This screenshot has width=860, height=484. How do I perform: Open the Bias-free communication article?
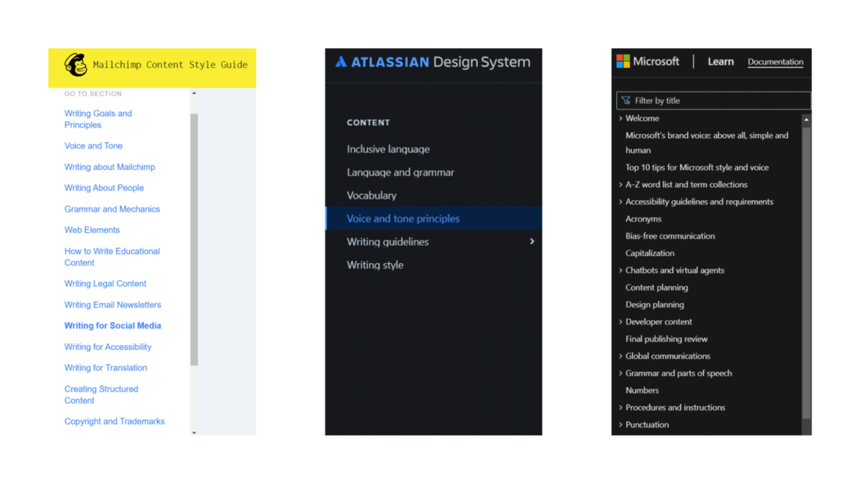(x=670, y=236)
